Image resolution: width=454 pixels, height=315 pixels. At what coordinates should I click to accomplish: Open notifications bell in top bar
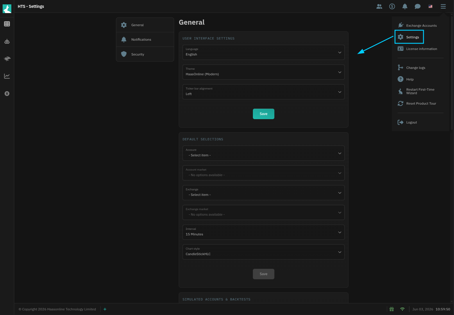[x=405, y=6]
